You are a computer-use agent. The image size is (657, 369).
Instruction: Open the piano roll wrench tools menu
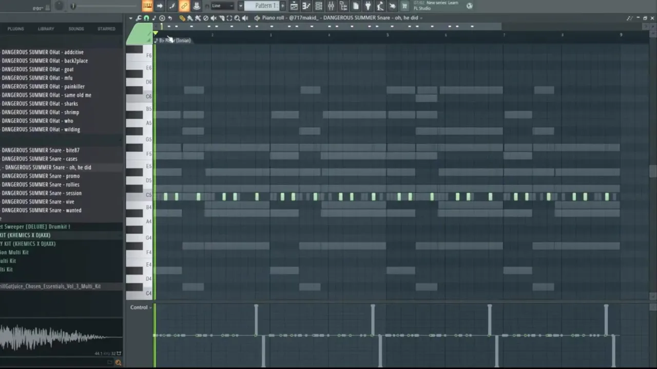pos(139,18)
